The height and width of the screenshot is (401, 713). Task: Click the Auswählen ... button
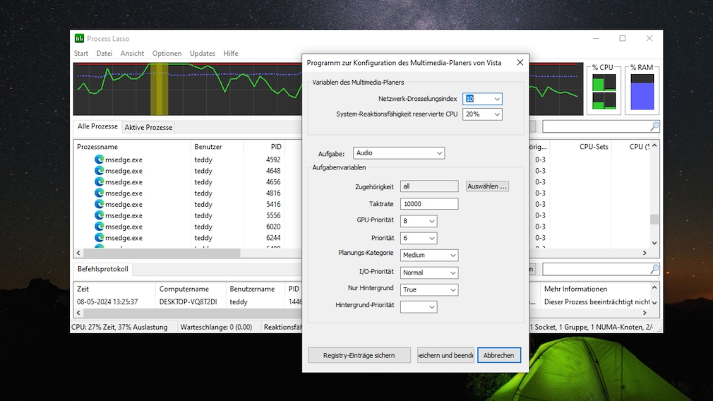tap(487, 186)
